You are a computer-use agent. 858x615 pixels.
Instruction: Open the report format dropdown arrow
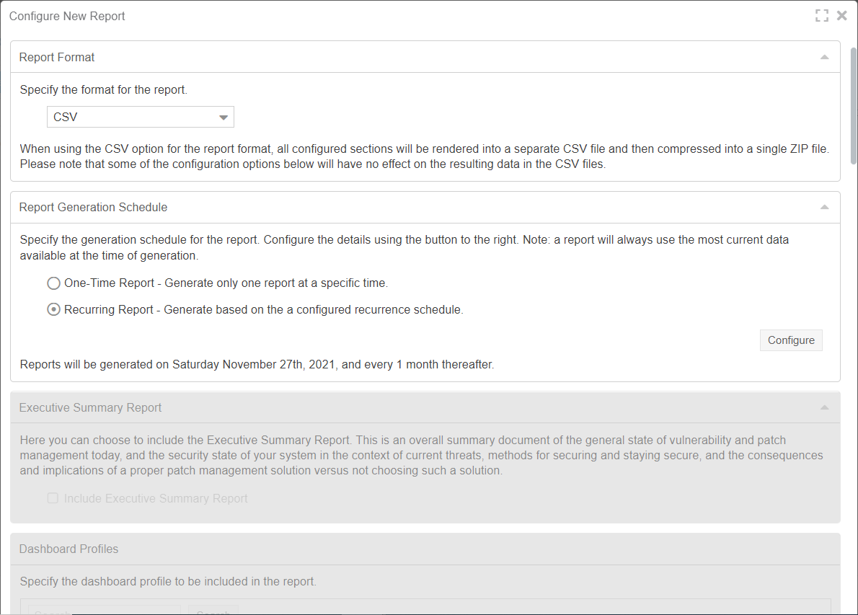(x=223, y=118)
